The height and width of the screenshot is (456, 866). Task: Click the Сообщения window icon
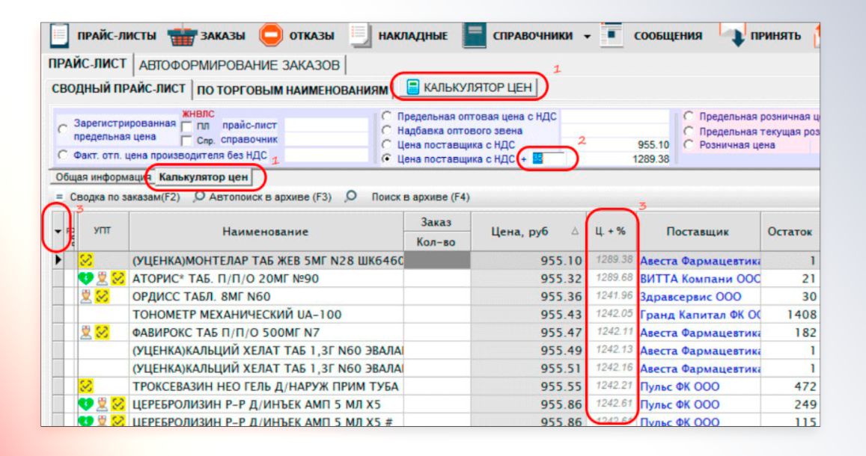pos(613,35)
